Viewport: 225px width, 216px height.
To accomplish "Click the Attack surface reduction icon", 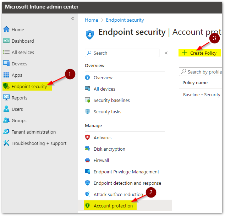I will pos(87,194).
